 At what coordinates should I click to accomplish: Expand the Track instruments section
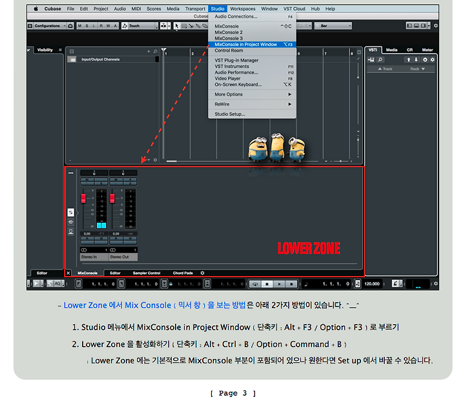[x=385, y=69]
